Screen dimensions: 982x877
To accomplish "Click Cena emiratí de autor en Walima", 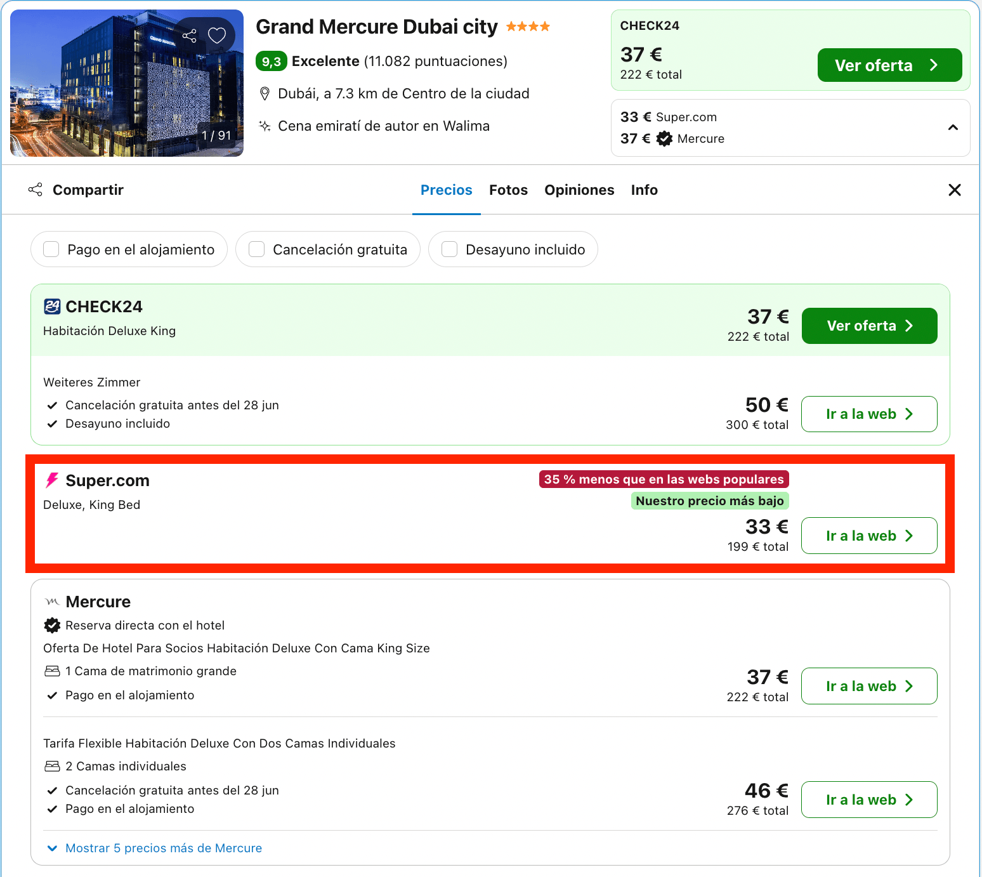I will tap(384, 126).
